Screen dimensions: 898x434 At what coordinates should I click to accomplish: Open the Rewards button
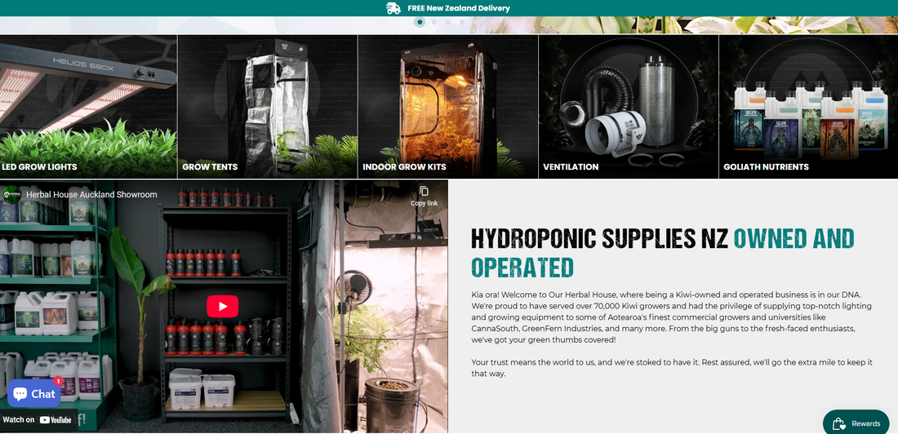856,423
